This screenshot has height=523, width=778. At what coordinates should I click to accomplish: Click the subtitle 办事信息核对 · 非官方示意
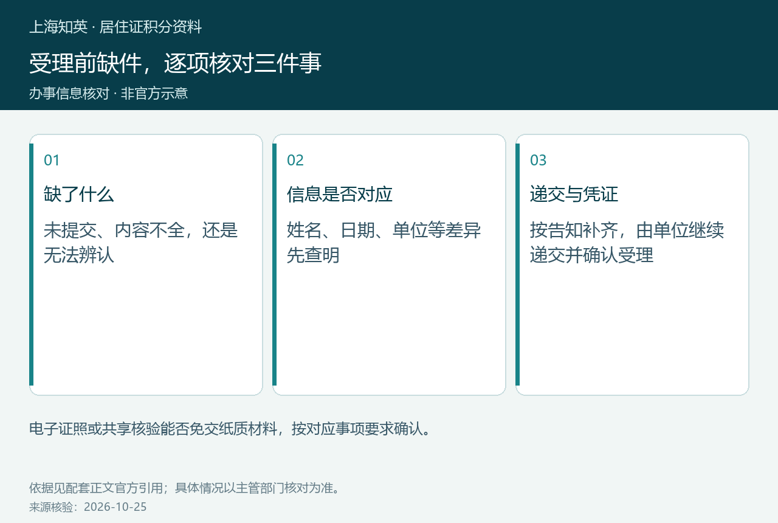coord(108,93)
